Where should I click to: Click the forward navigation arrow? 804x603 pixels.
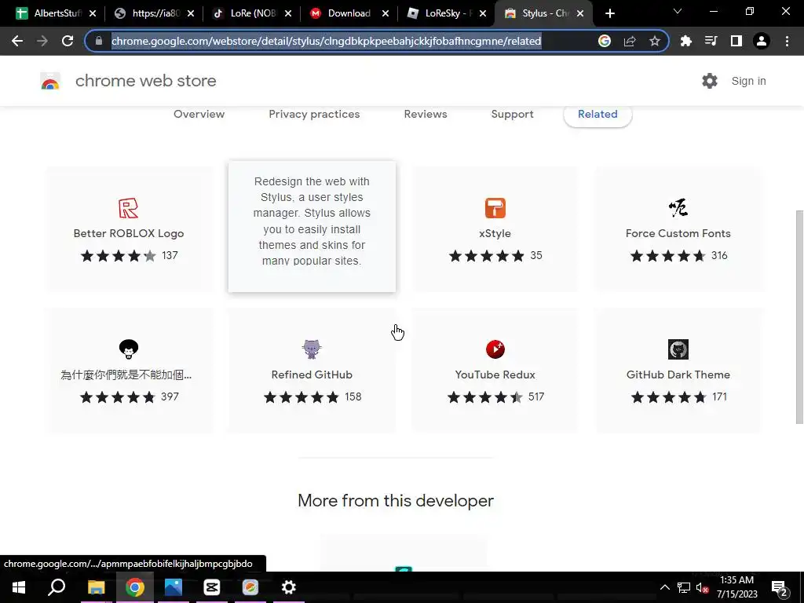(x=42, y=41)
